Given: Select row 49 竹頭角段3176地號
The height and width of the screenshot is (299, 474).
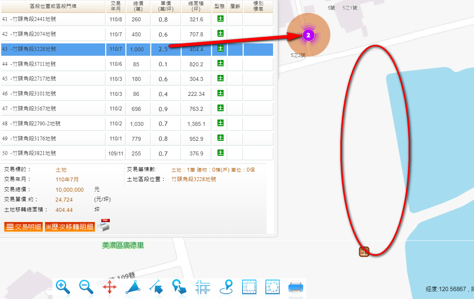Looking at the screenshot, I should pos(137,139).
